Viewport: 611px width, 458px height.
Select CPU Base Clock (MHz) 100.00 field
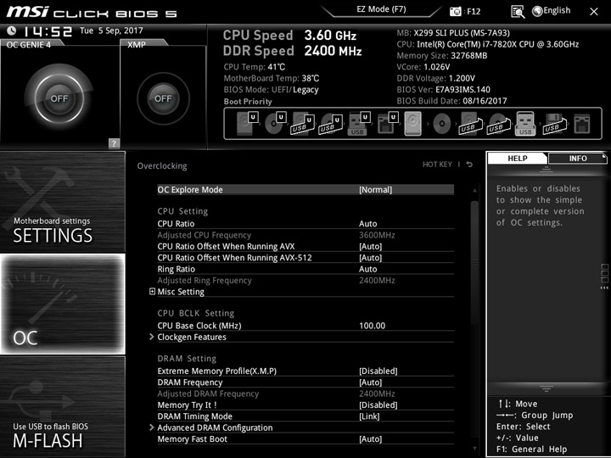point(305,326)
